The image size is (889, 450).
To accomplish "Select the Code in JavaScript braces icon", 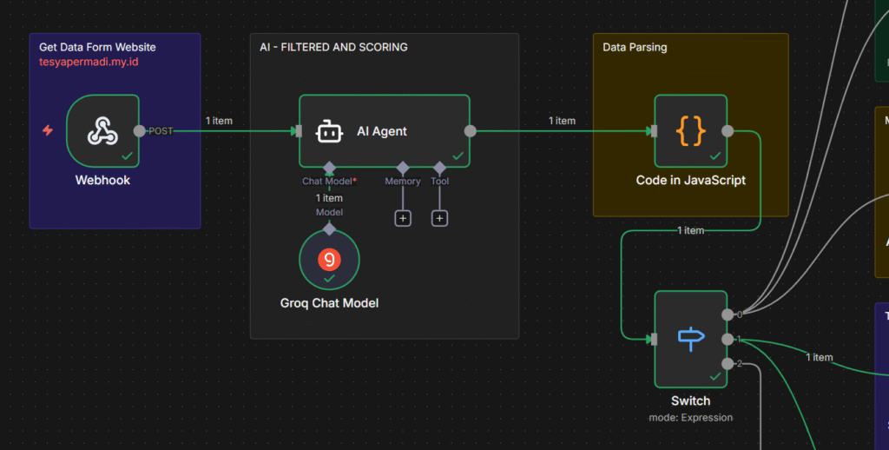I will coord(690,130).
